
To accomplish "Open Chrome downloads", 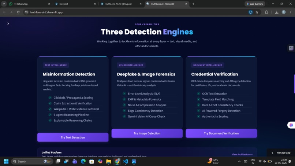I will click(277, 12).
